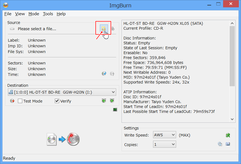Viewport: 241px width, 164px height.
Task: Click 'Free Space: 736,964,608 bytes' line
Action: coord(153,63)
